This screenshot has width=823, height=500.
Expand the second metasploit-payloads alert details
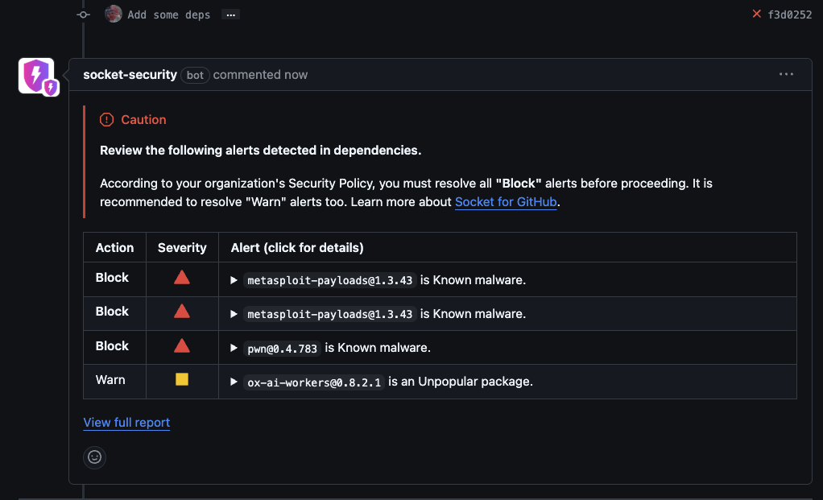point(234,314)
